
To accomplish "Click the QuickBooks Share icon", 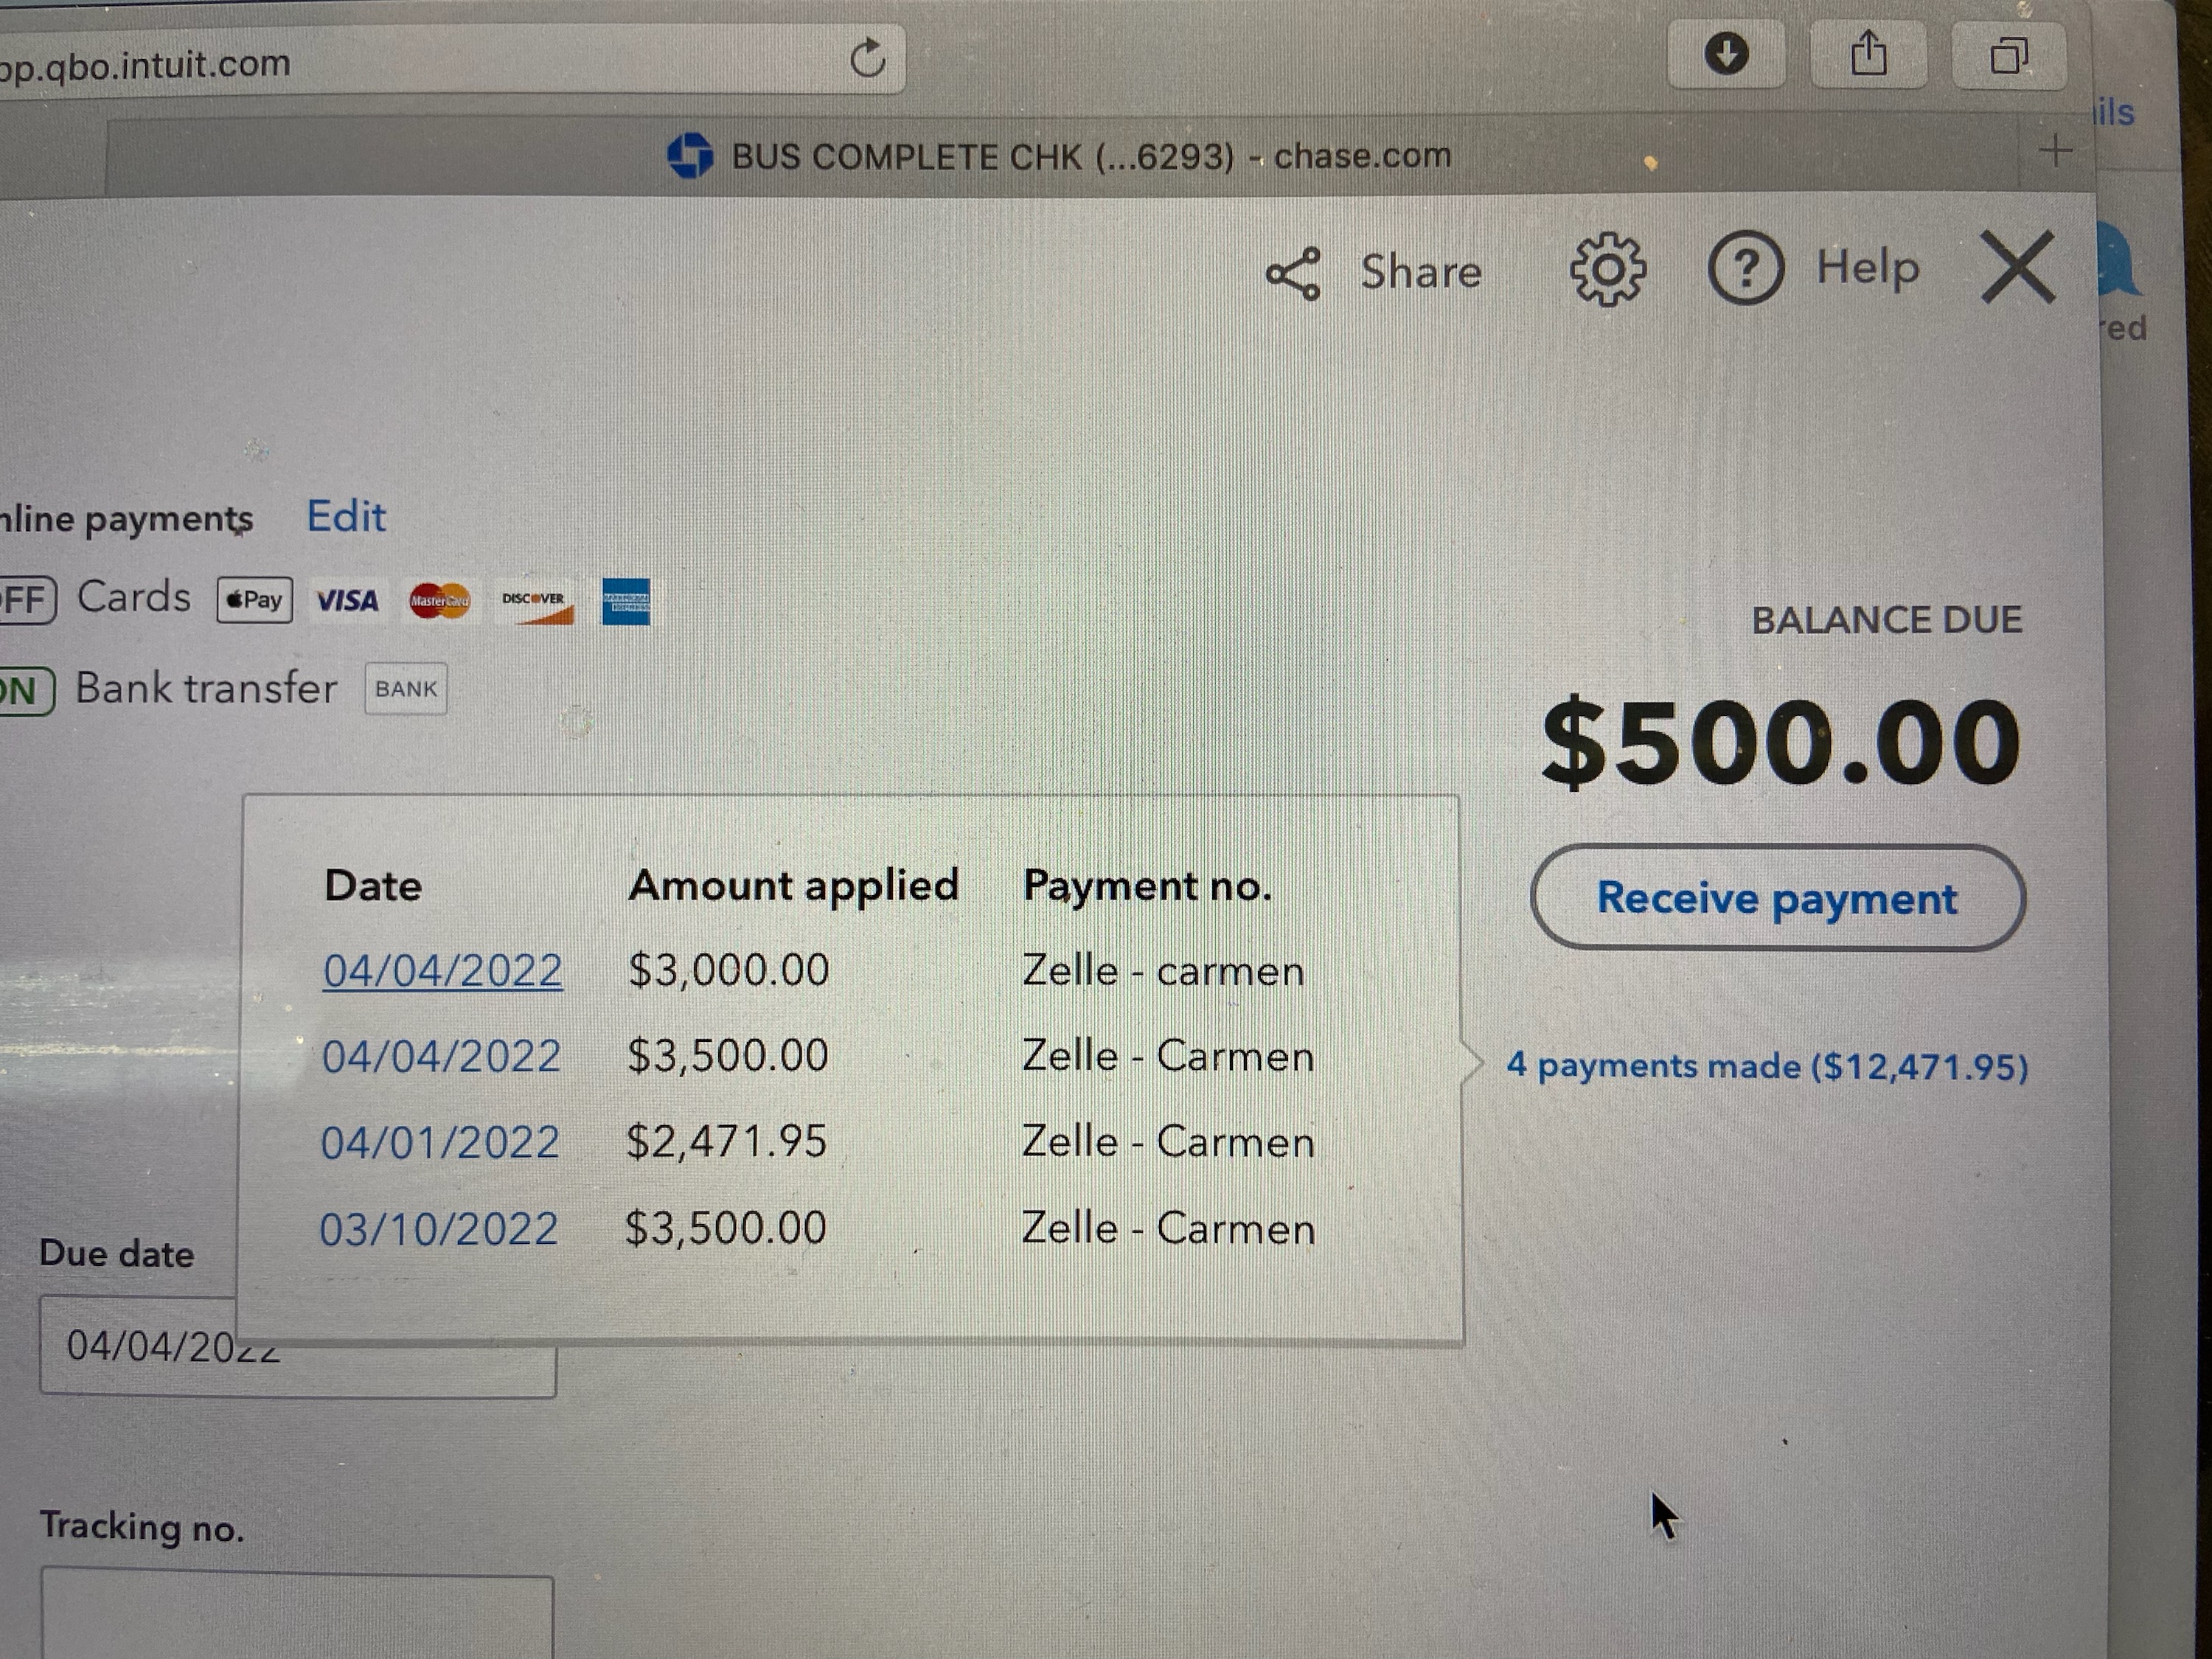I will [1293, 274].
